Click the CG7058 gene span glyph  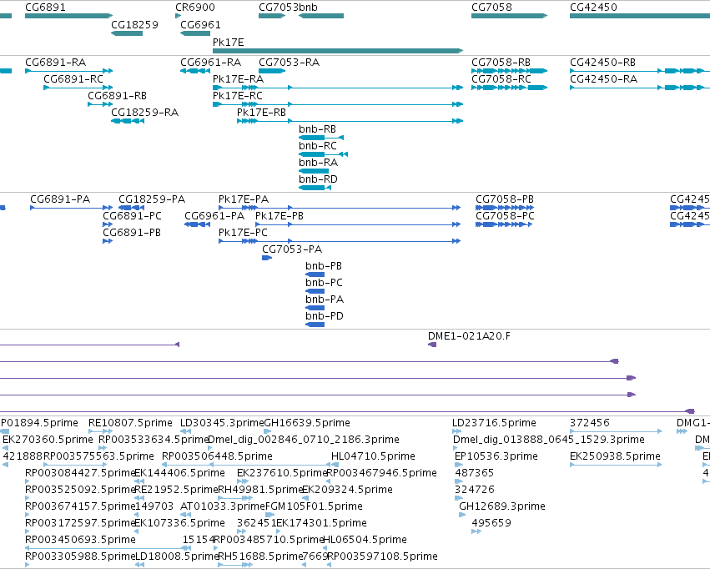pos(510,16)
